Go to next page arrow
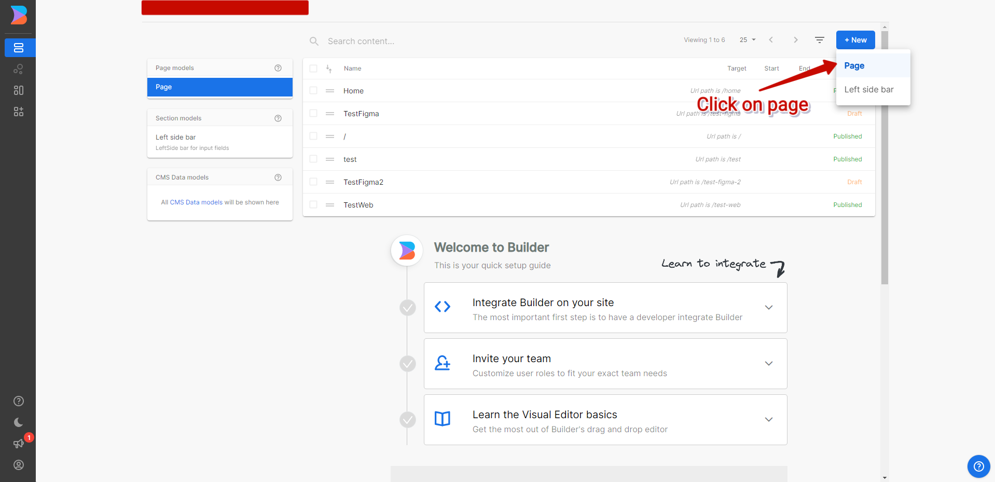 (x=796, y=40)
